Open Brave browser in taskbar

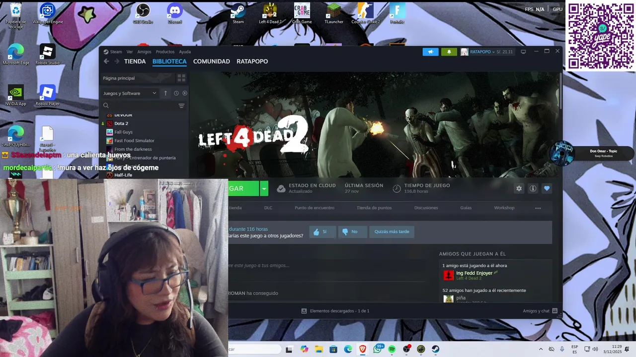click(363, 350)
